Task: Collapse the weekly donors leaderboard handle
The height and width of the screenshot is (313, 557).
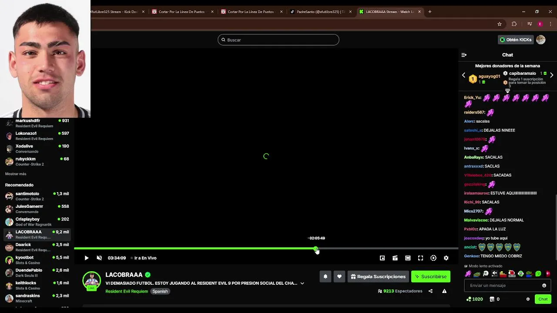Action: point(507,91)
